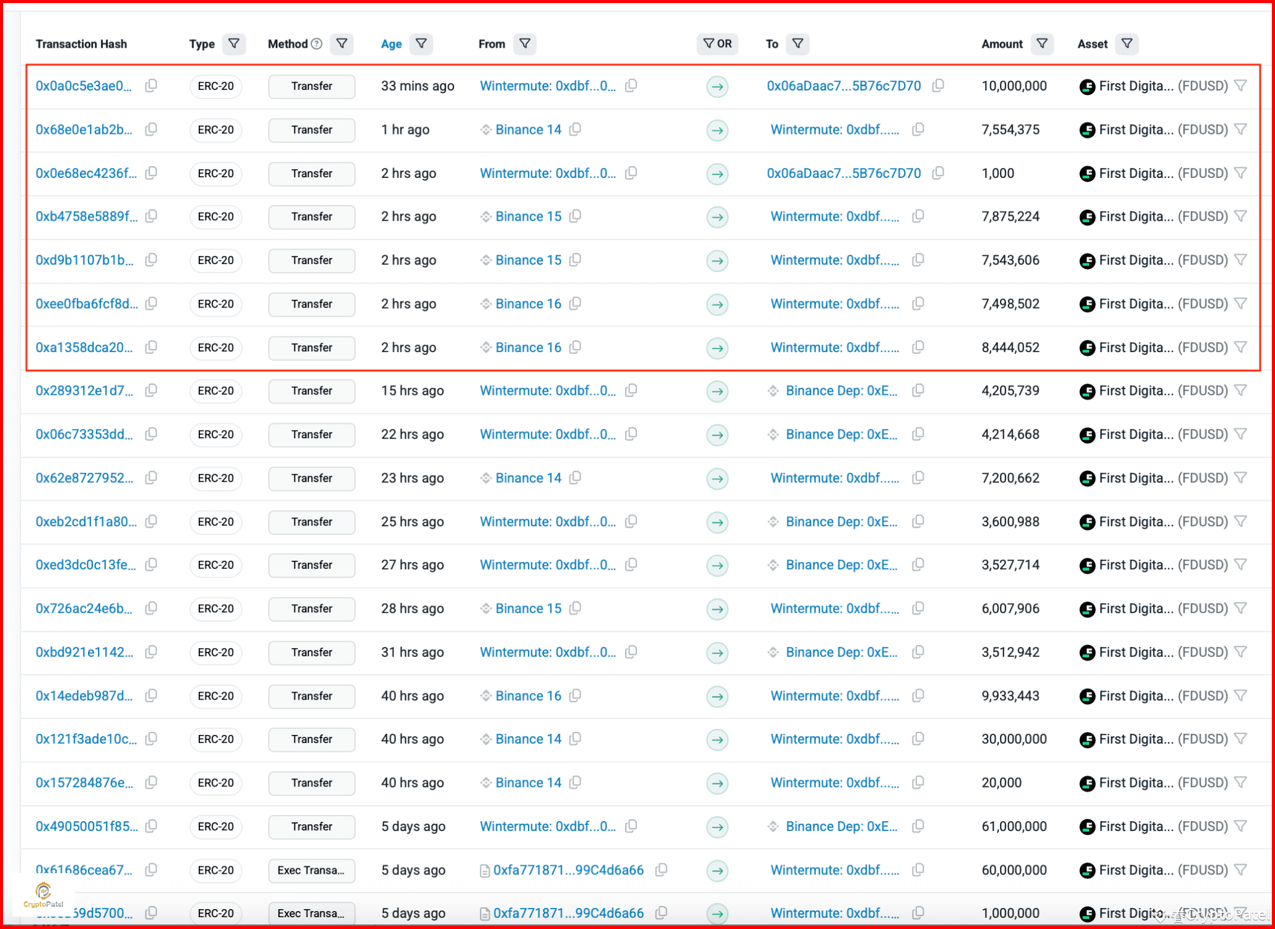Copy transaction hash 0x0a0c5e3ae0
Viewport: 1275px width, 929px height.
tap(151, 86)
